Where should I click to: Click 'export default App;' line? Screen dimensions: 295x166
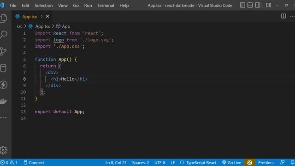[59, 112]
